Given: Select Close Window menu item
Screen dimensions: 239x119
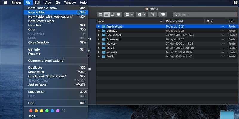Looking at the screenshot, I should pos(56,42).
